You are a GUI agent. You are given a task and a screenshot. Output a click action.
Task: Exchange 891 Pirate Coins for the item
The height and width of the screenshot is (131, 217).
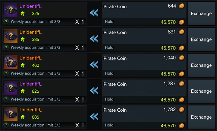click(201, 40)
